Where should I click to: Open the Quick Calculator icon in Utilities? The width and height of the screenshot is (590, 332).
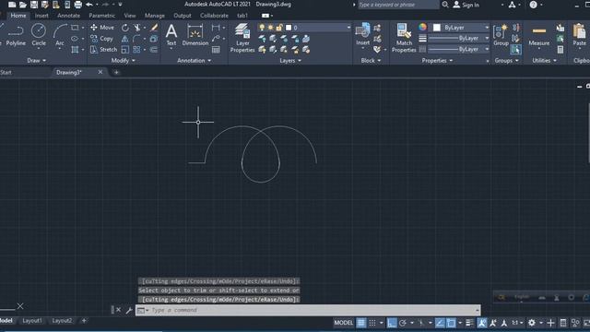point(560,49)
